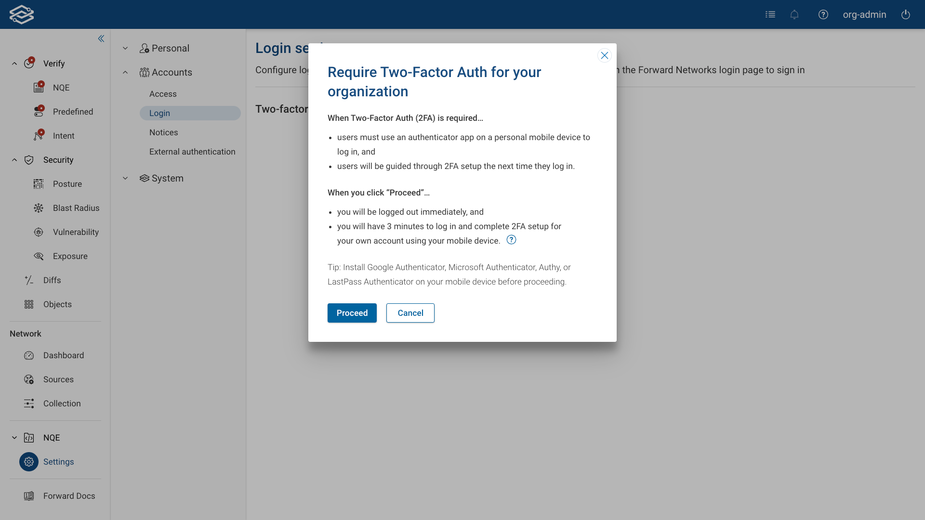Open the Posture panel
The height and width of the screenshot is (520, 925).
[x=67, y=183]
